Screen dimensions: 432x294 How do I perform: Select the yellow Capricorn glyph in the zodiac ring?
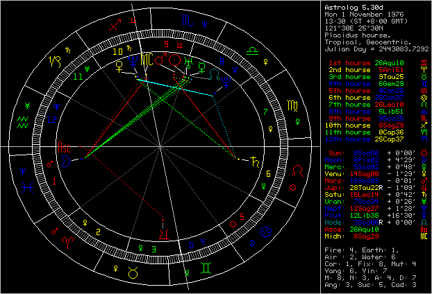(x=55, y=61)
